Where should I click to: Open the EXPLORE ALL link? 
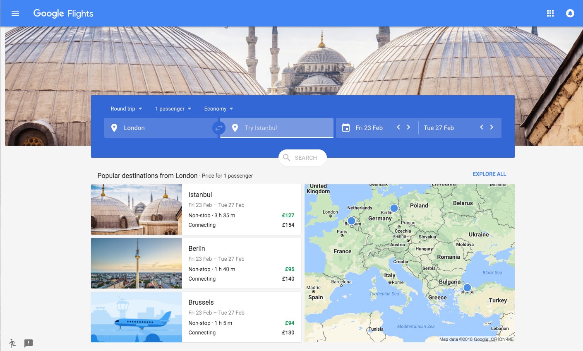[x=489, y=174]
